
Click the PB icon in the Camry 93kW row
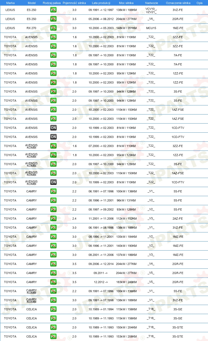53,209
